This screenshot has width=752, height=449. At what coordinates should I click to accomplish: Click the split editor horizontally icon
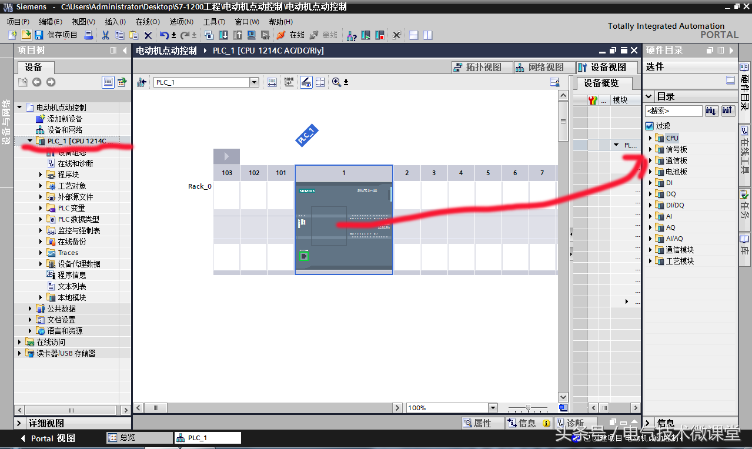(x=414, y=35)
